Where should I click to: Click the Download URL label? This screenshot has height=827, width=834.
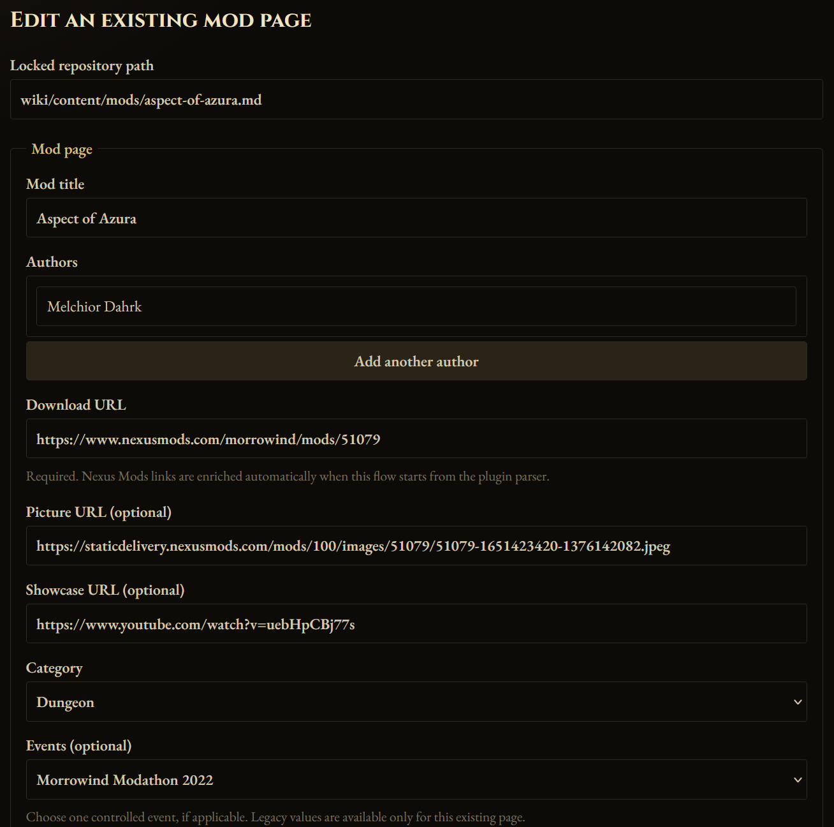point(76,405)
